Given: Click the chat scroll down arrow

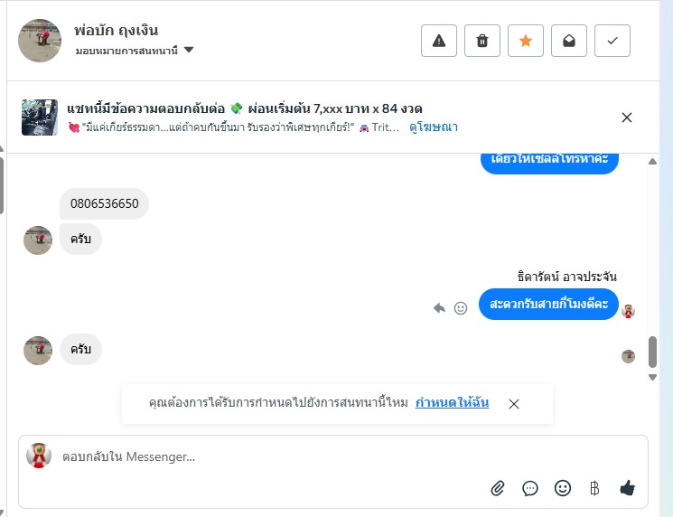Looking at the screenshot, I should tap(653, 377).
